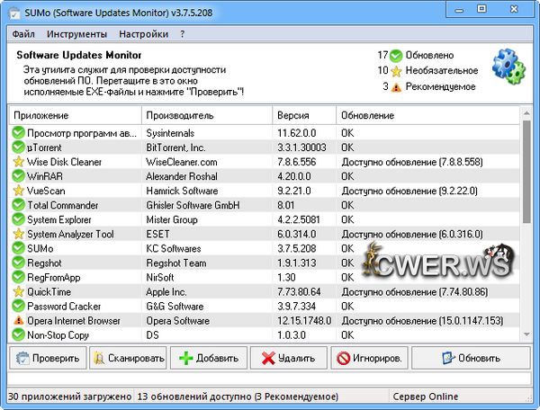The image size is (540, 410).
Task: Click the green status icon for µTorrent
Action: click(18, 147)
